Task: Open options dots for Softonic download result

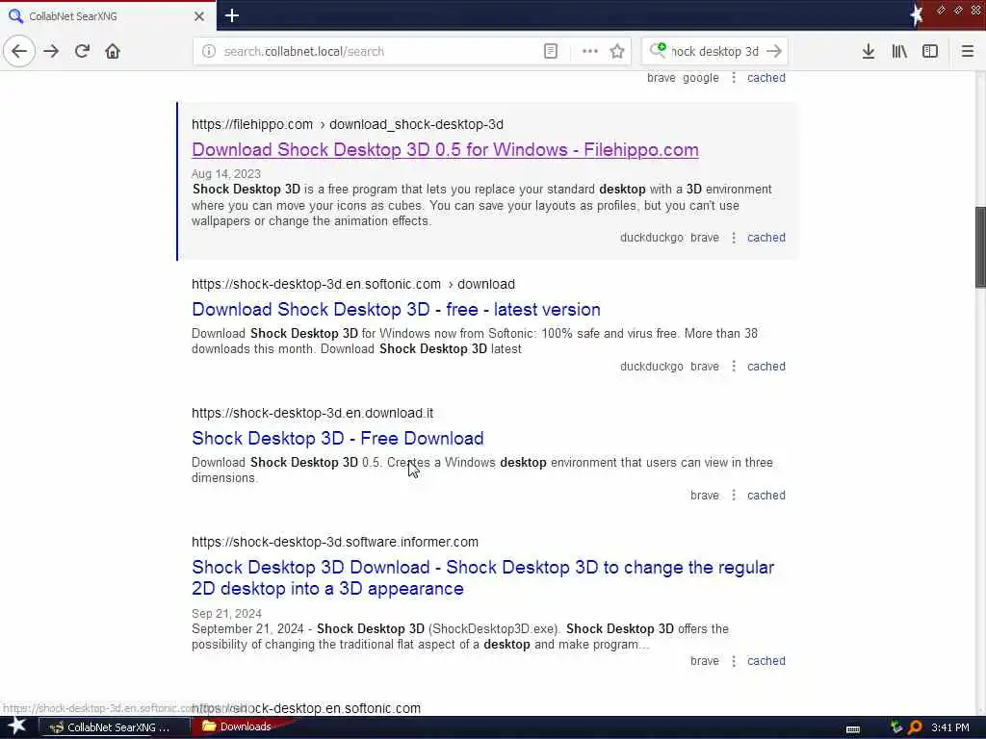Action: click(x=733, y=367)
